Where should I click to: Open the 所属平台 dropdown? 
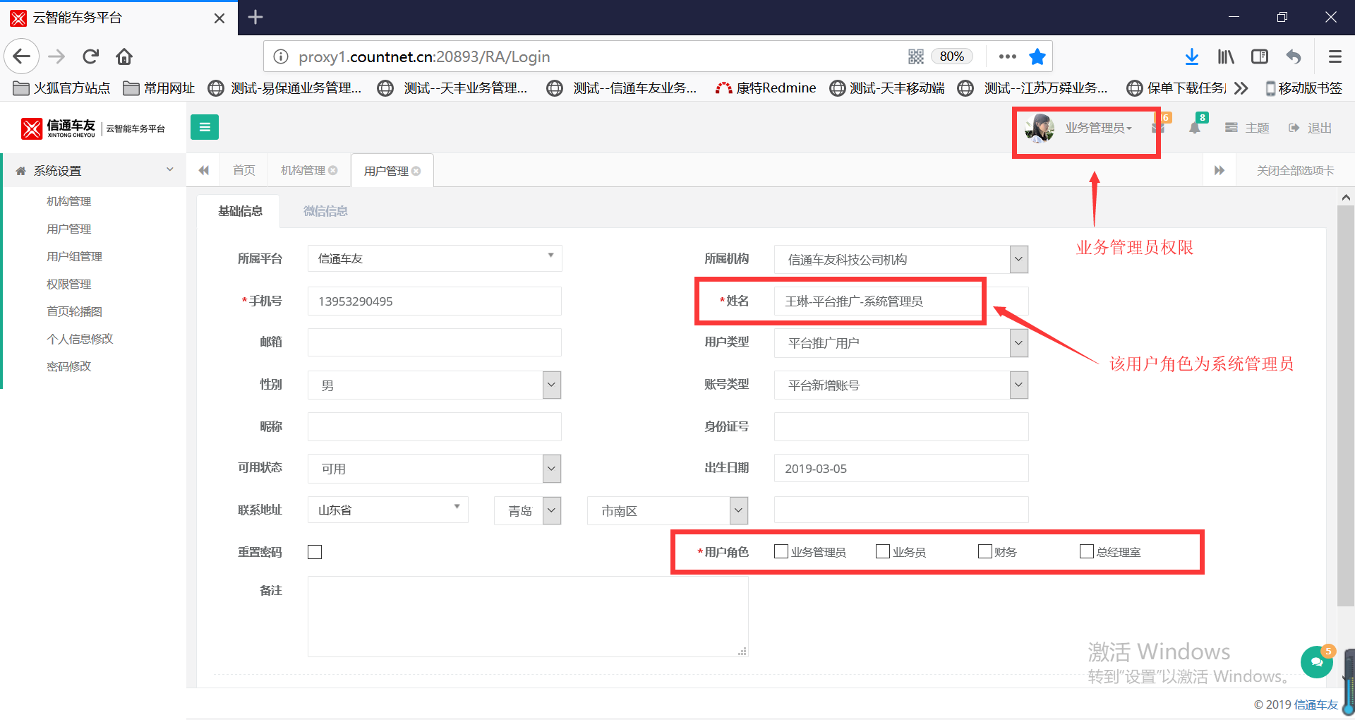pos(435,258)
